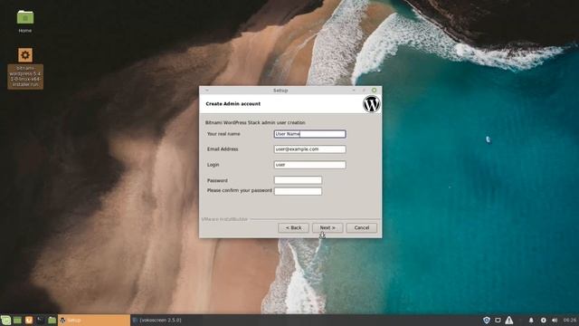Focus the Your real name field
This screenshot has width=579, height=326.
(309, 134)
